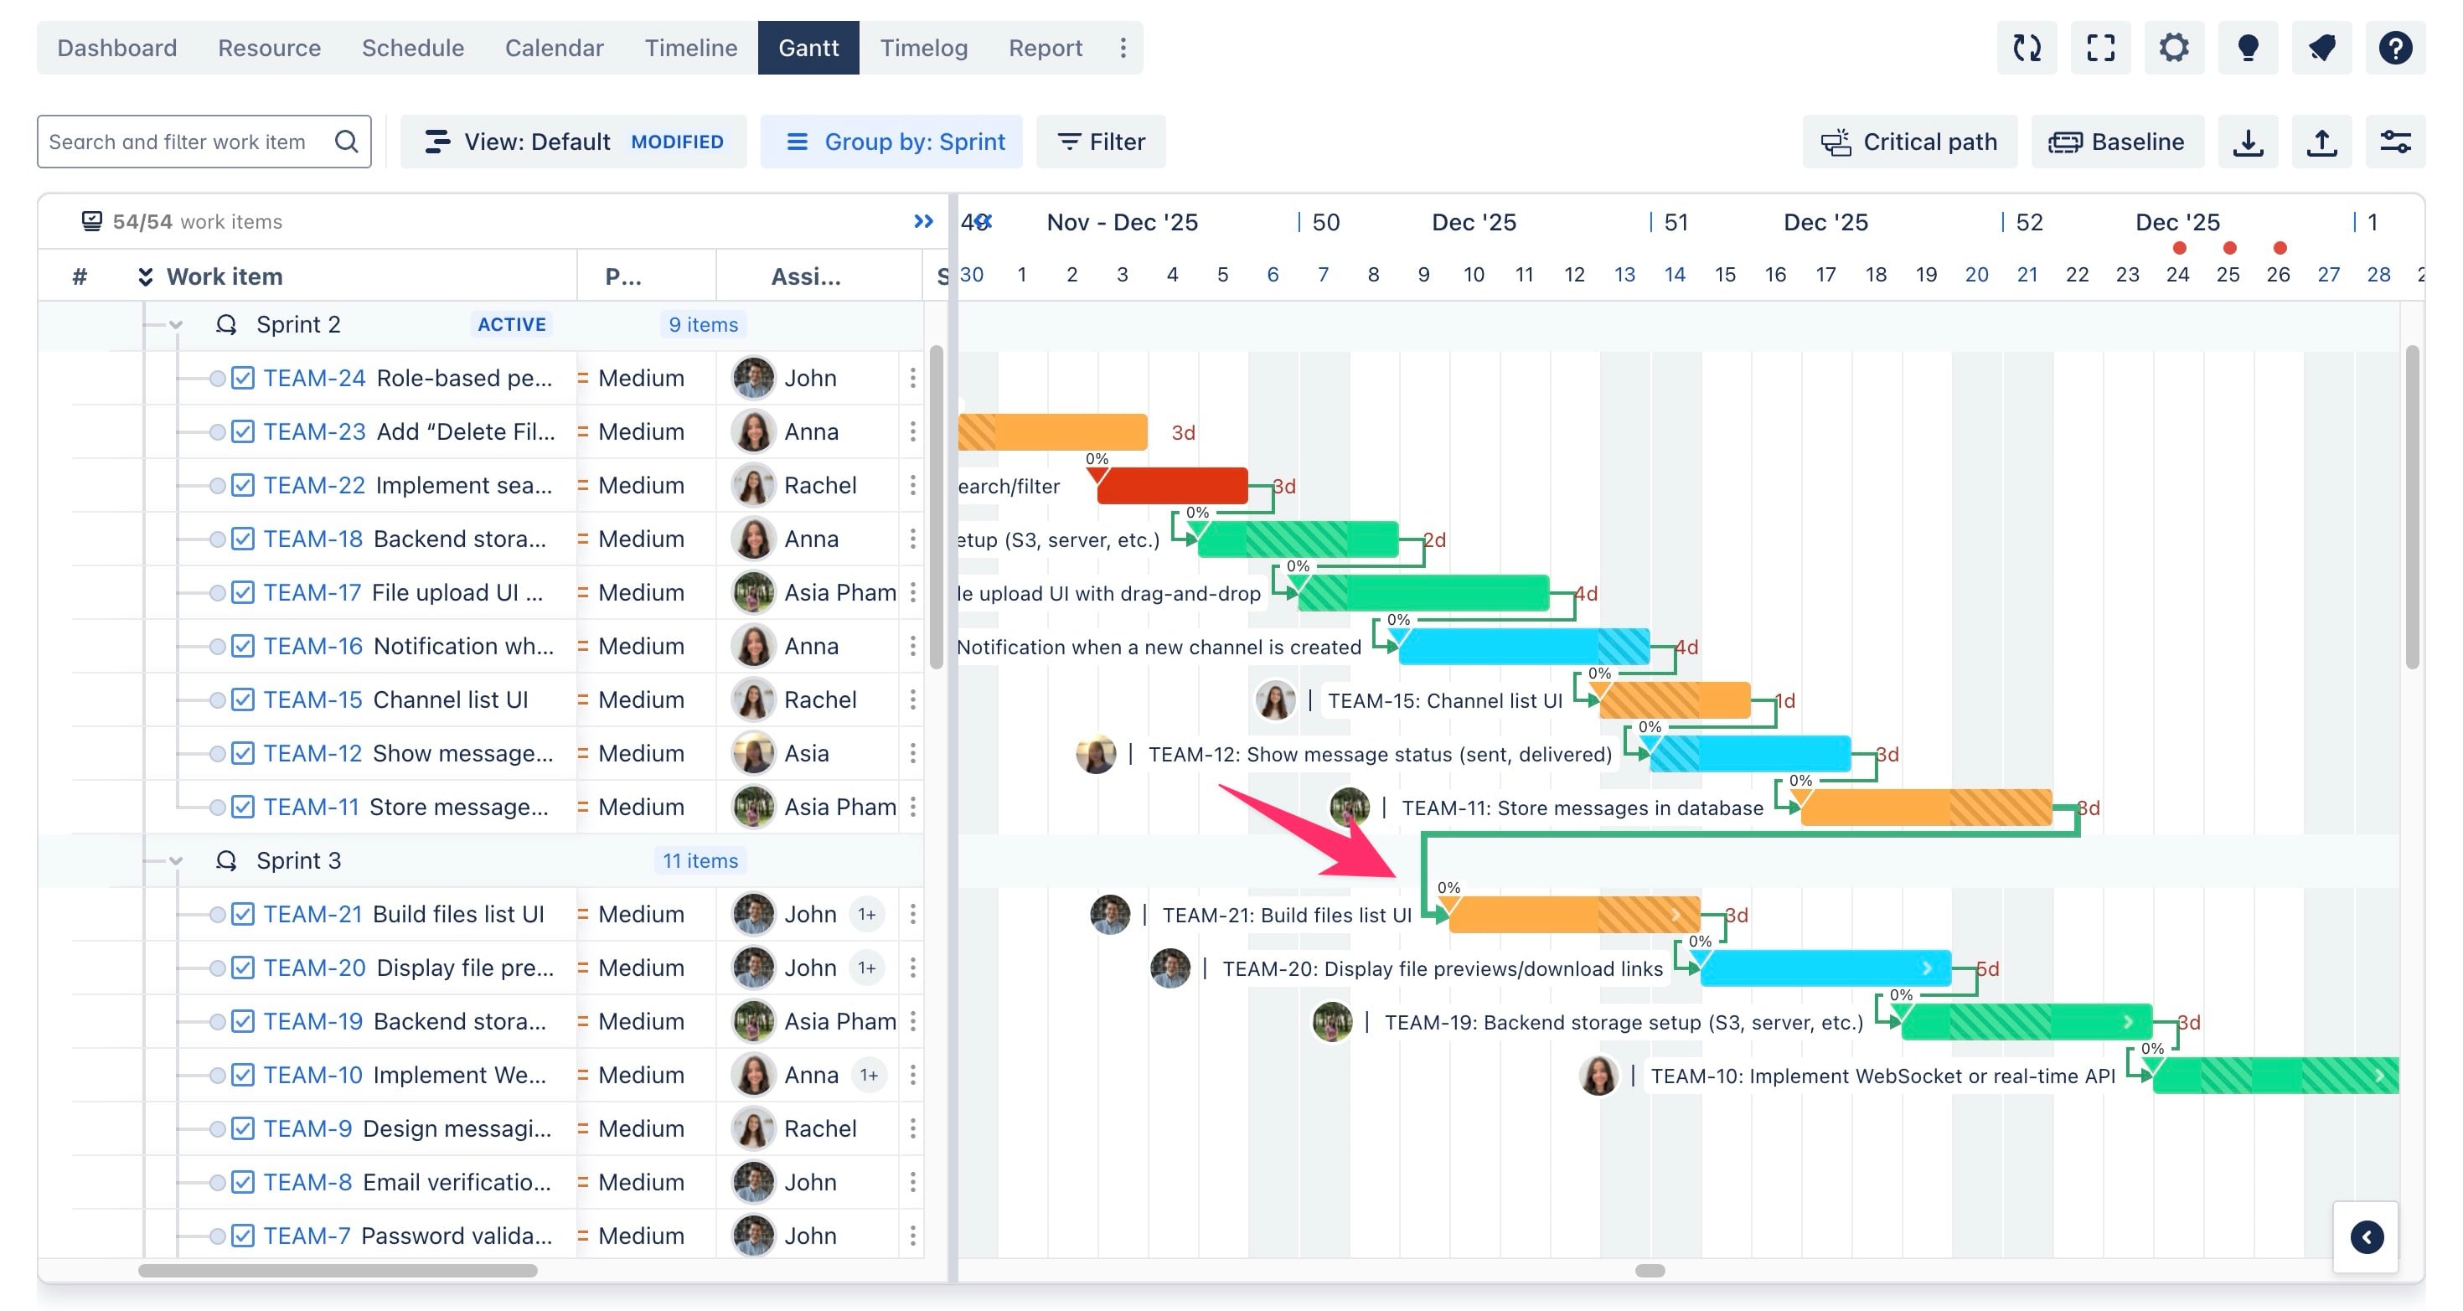Open the help question mark icon

[2395, 48]
